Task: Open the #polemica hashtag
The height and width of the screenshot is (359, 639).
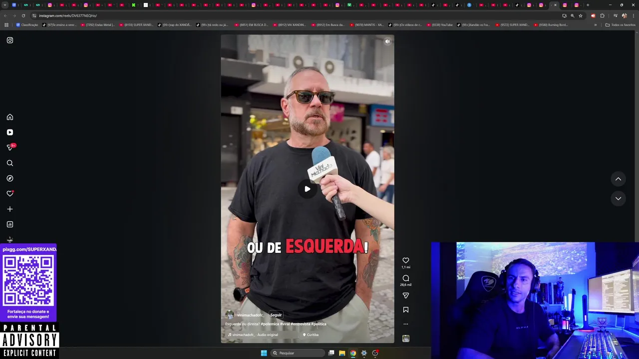Action: pos(270,324)
